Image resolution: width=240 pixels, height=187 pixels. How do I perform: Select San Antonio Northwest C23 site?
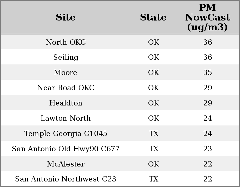click(66, 179)
